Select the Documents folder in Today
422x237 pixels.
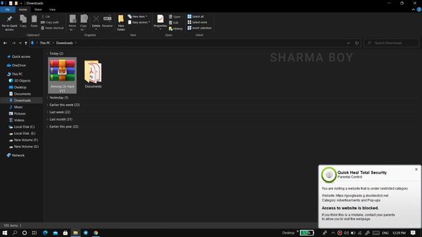click(x=93, y=74)
